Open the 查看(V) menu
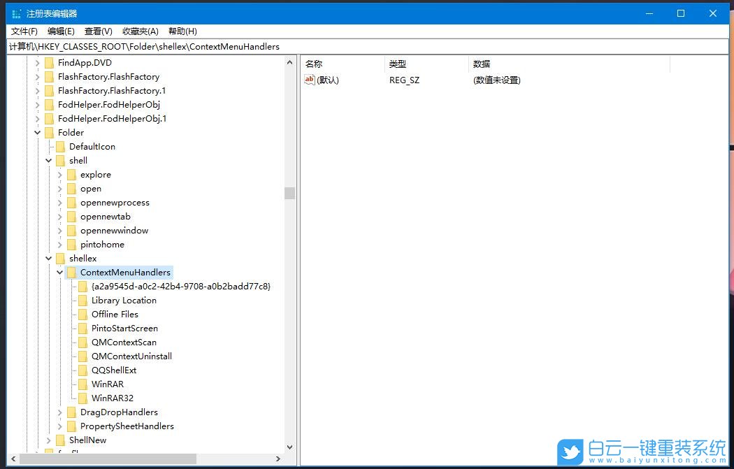734x469 pixels. pos(97,31)
